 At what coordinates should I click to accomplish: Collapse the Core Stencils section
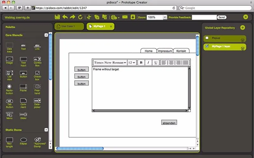coord(46,35)
